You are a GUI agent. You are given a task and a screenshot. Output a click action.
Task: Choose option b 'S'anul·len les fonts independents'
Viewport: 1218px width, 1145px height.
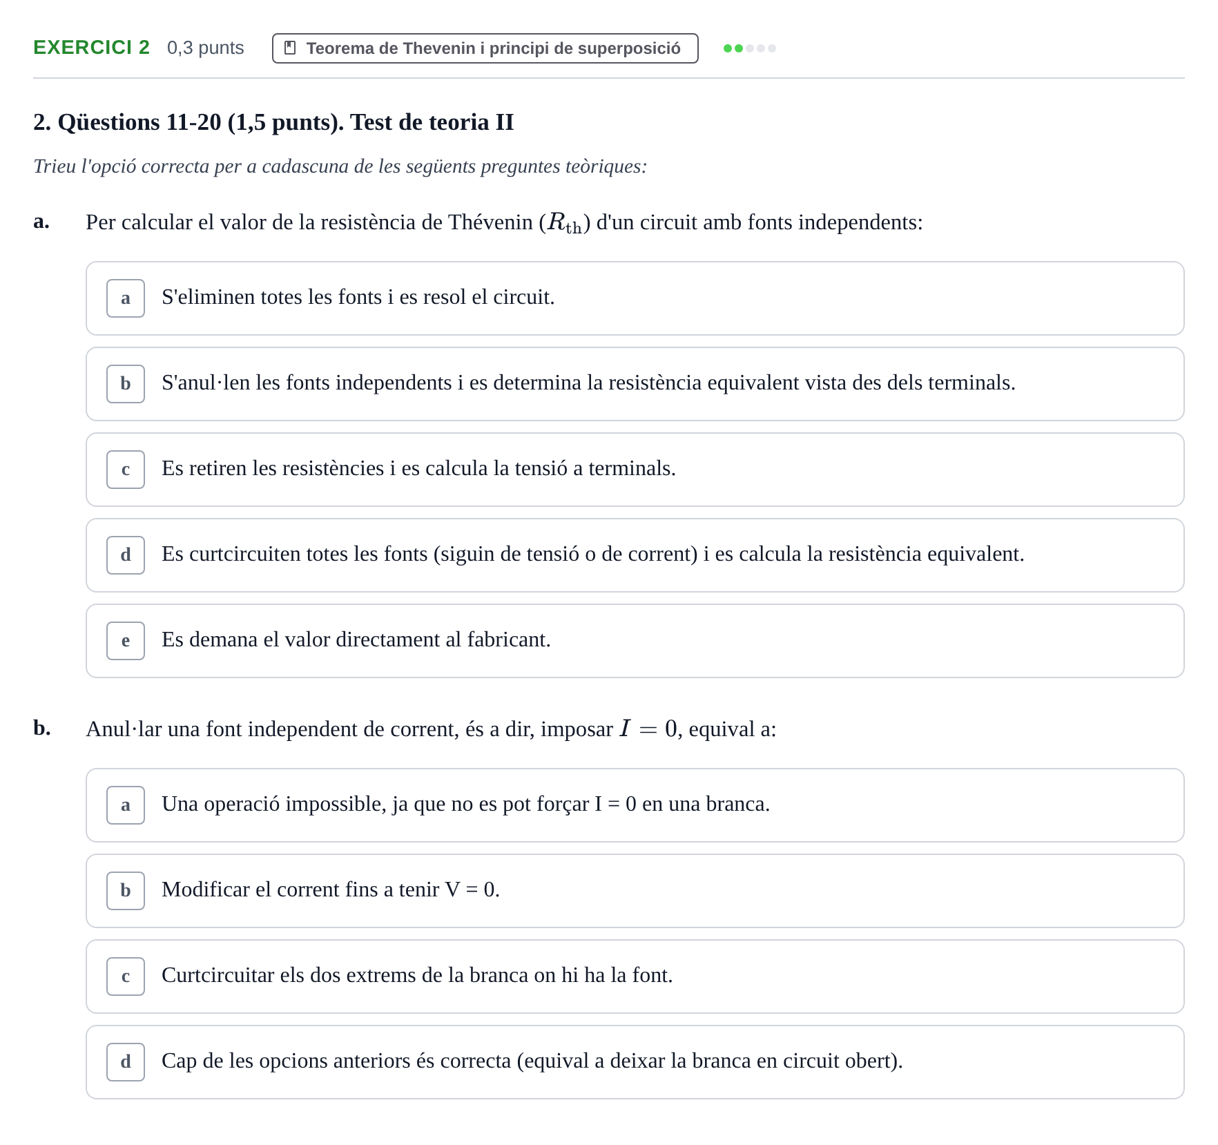[x=635, y=384]
